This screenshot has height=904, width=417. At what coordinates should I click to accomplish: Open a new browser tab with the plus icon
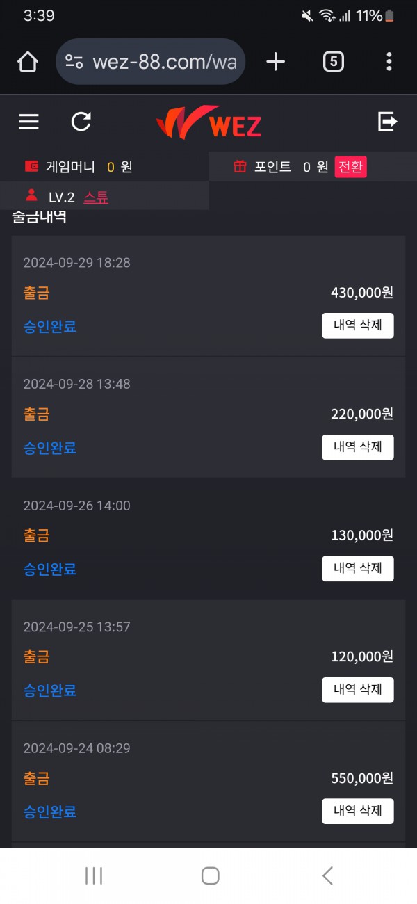point(276,62)
